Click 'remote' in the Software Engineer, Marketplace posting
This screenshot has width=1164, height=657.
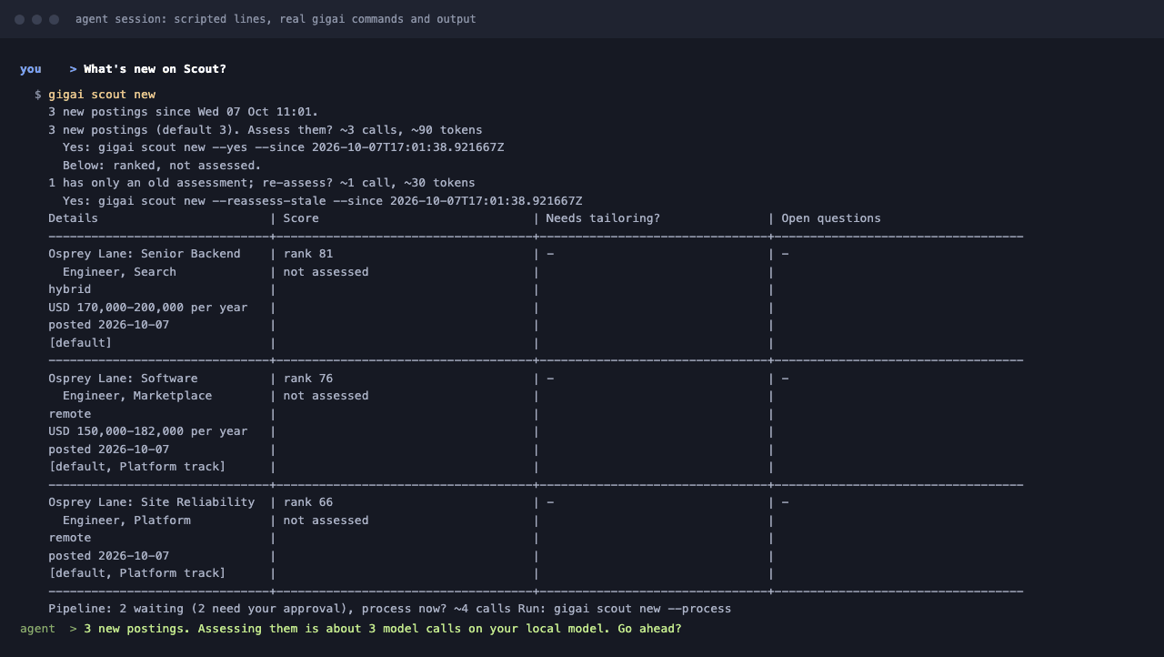(70, 414)
